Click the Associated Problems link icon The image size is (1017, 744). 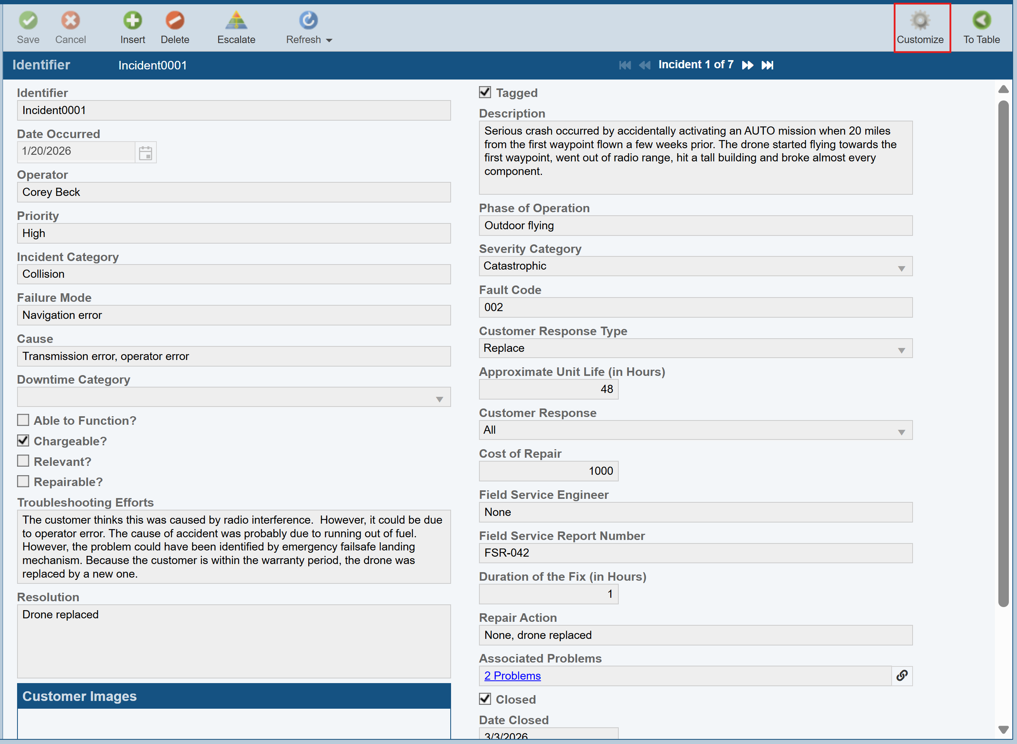(902, 676)
